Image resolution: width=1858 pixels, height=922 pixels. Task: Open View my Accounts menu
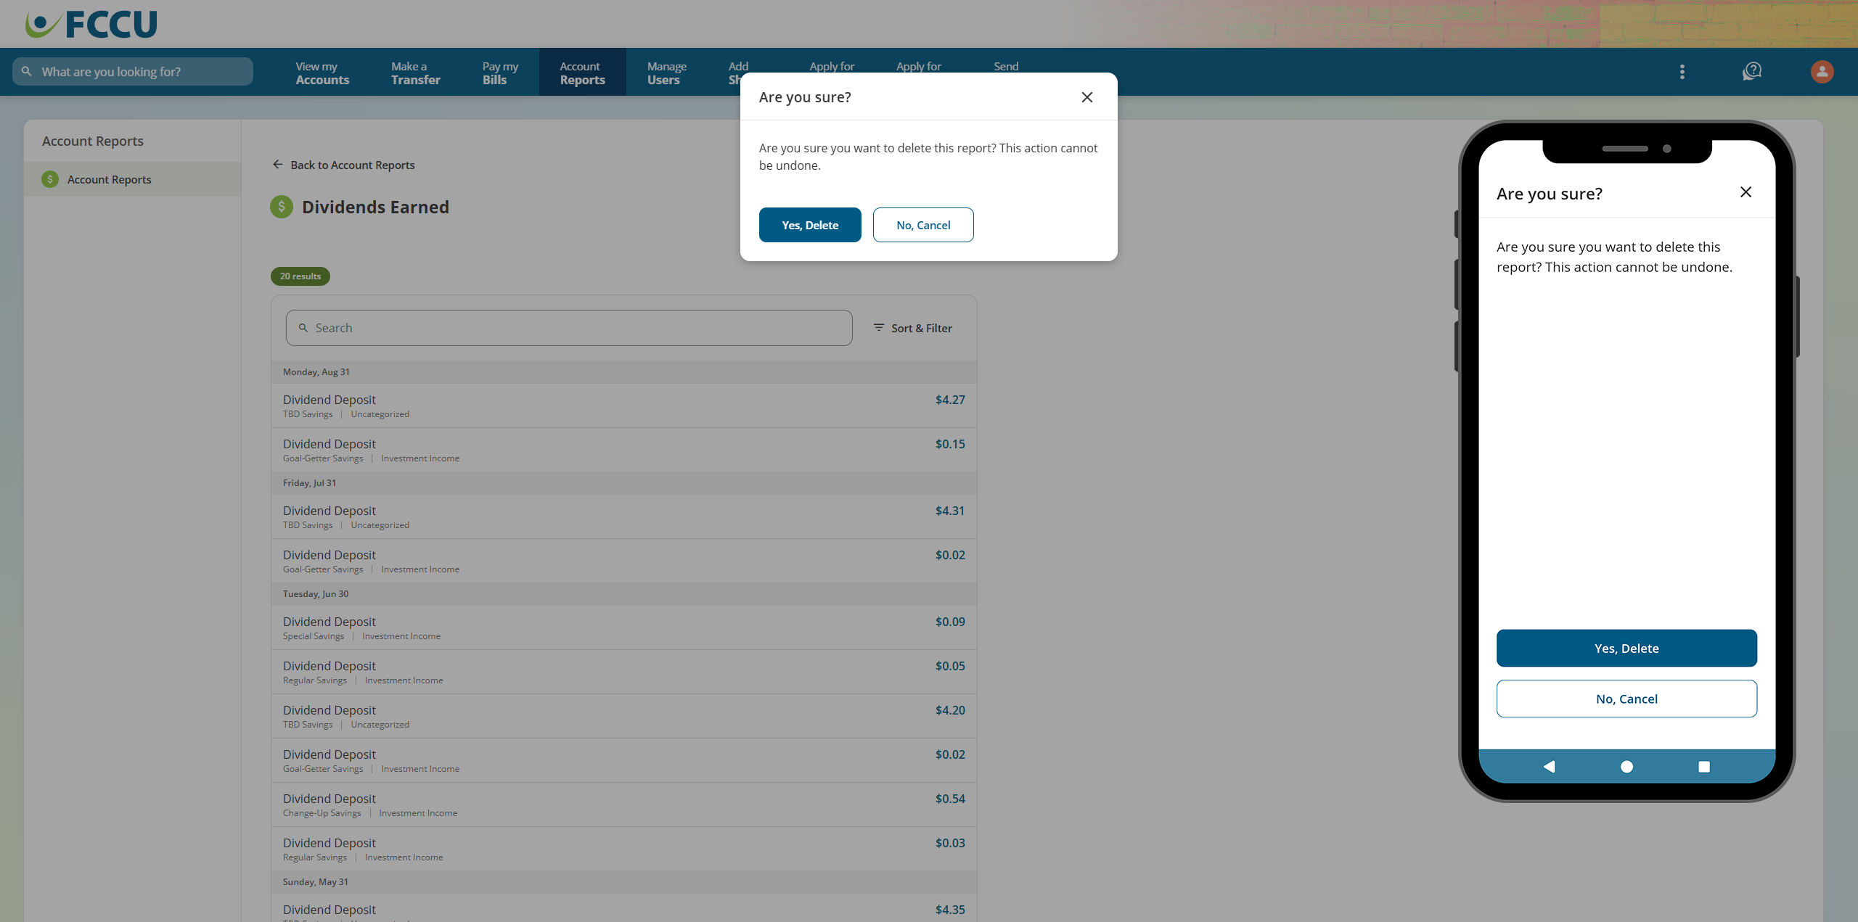(322, 73)
